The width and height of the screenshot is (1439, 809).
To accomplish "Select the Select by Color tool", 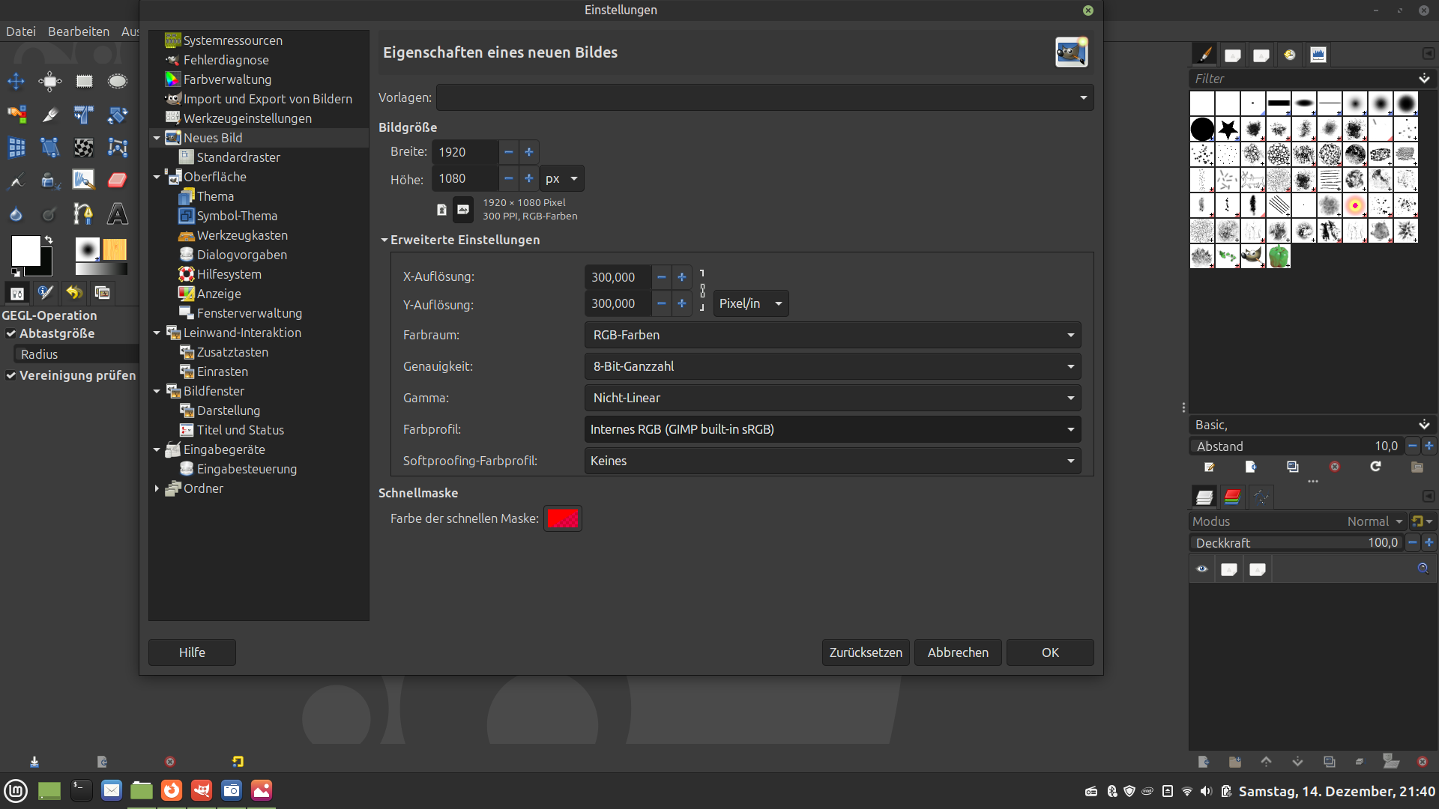I will coord(16,114).
